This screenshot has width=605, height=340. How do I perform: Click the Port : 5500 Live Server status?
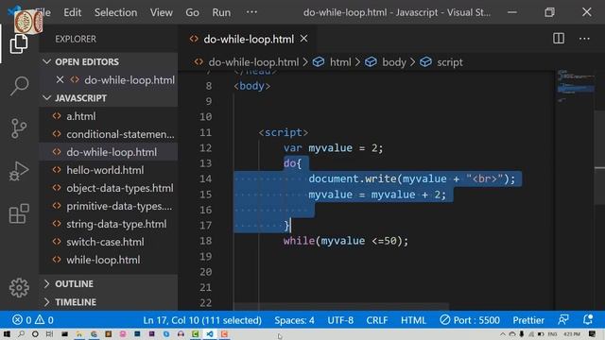pos(470,320)
